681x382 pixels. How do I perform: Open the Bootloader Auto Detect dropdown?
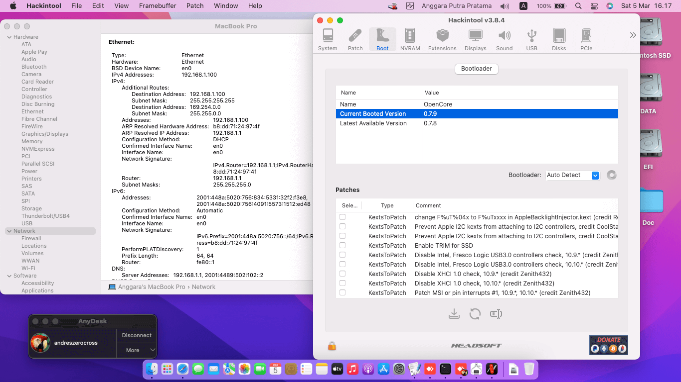tap(573, 175)
